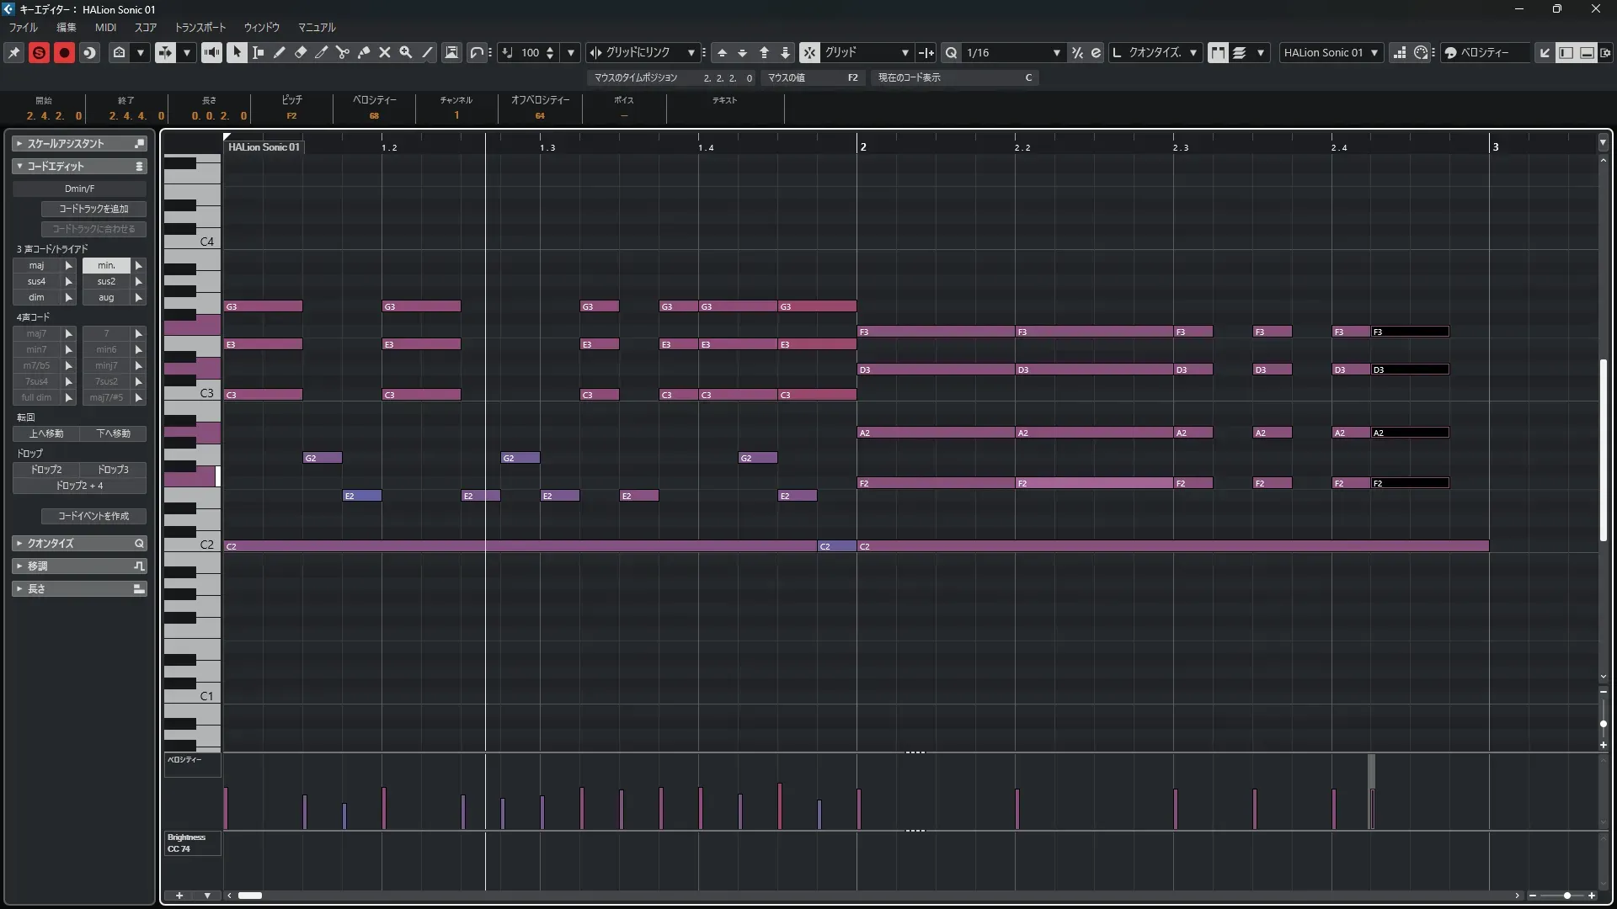
Task: Toggle the Solo editor button
Action: 39,52
